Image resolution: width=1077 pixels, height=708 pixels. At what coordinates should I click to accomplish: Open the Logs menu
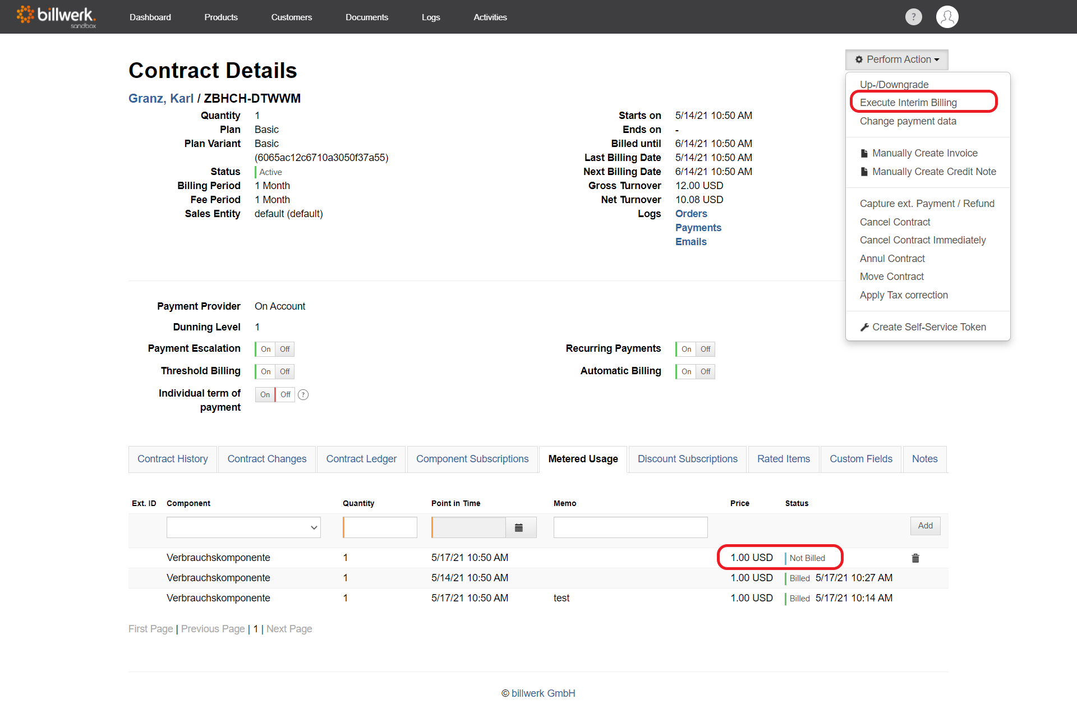point(431,17)
